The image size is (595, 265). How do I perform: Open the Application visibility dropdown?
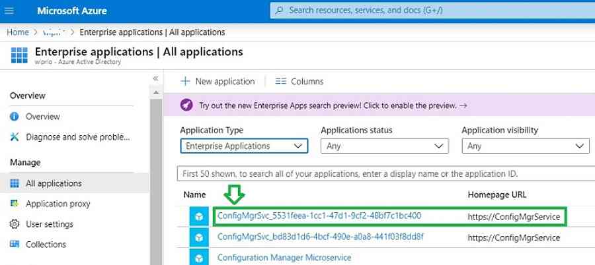coord(526,146)
